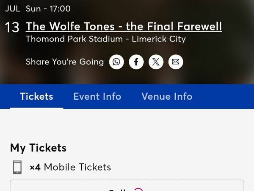
Task: Click the pink Sell arrow icon
Action: pyautogui.click(x=139, y=189)
